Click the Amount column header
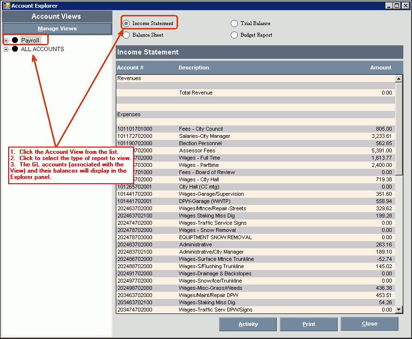Viewport: 412px width, 339px height. (x=381, y=68)
